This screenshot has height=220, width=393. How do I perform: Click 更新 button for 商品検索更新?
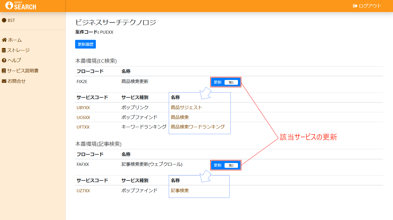[x=226, y=82]
